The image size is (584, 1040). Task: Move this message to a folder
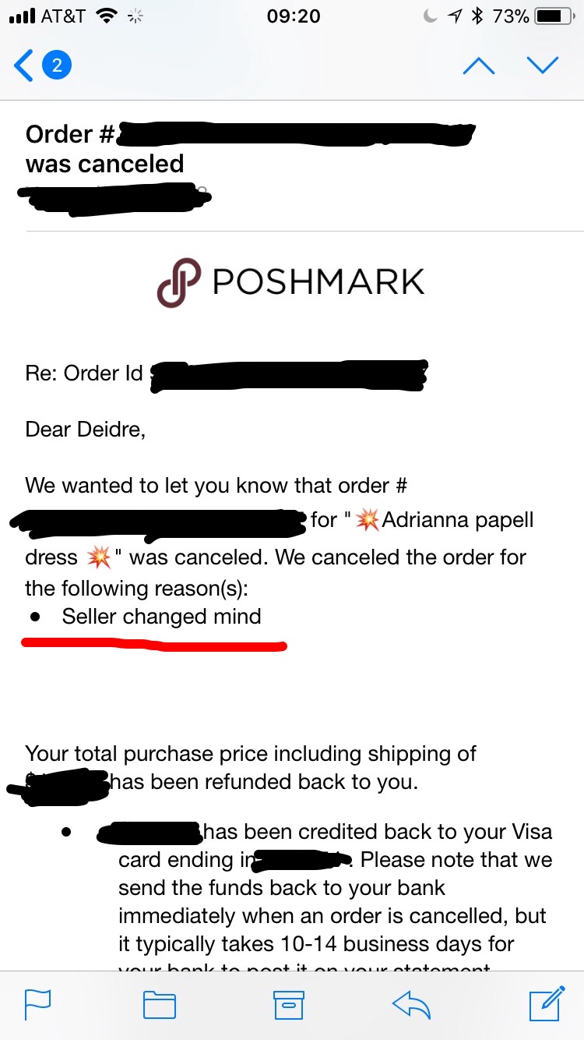158,1005
